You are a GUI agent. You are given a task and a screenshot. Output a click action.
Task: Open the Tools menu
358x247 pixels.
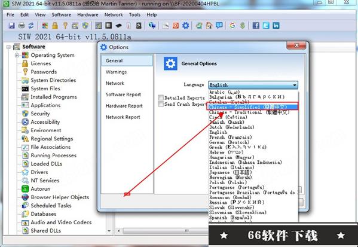[134, 14]
